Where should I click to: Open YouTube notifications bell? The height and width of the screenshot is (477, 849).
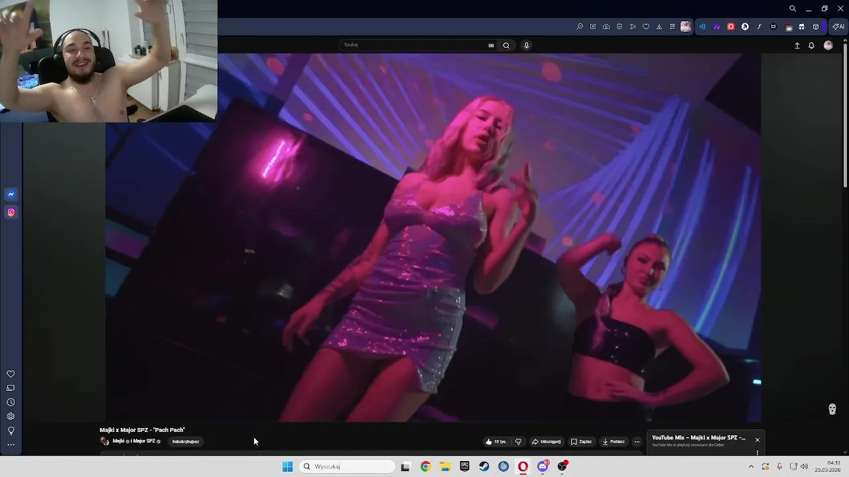coord(811,45)
